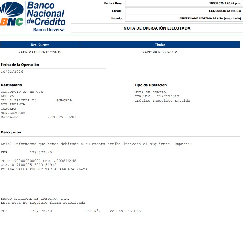Viewport: 245px width, 225px height.
Task: Select the CONSORCIO JA-NA C.A titular cell
Action: pos(160,52)
